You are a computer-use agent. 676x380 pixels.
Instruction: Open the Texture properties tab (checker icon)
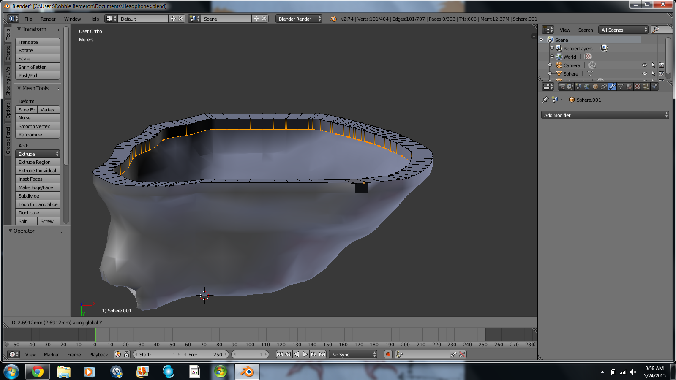(638, 87)
